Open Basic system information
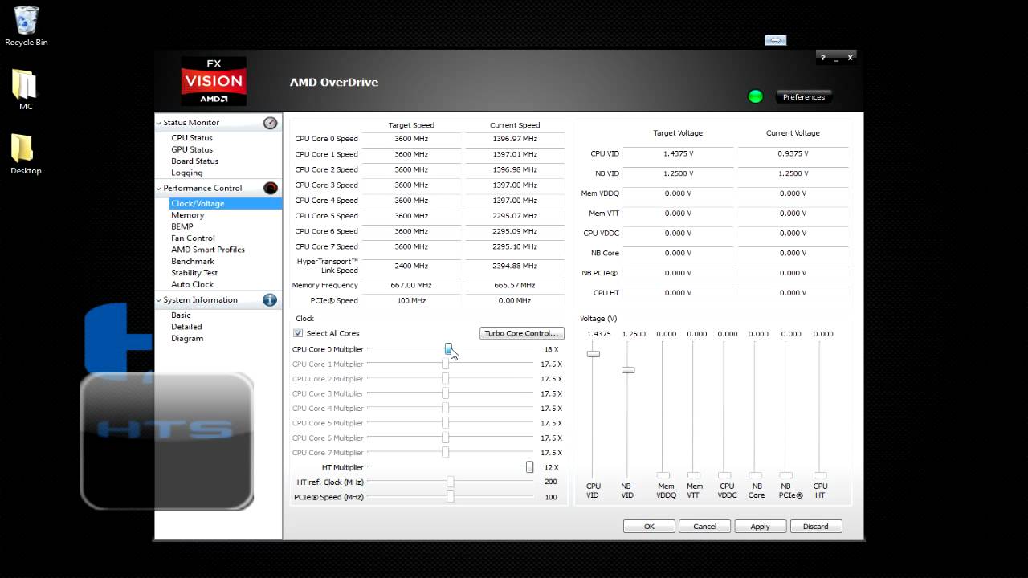 click(x=181, y=315)
